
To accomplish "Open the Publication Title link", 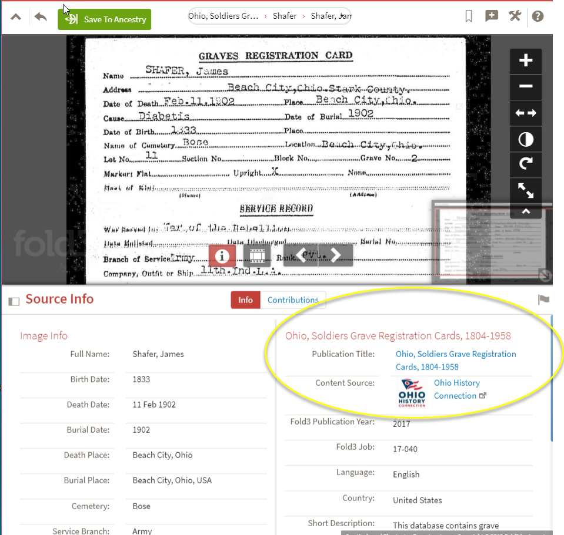I will coord(456,361).
